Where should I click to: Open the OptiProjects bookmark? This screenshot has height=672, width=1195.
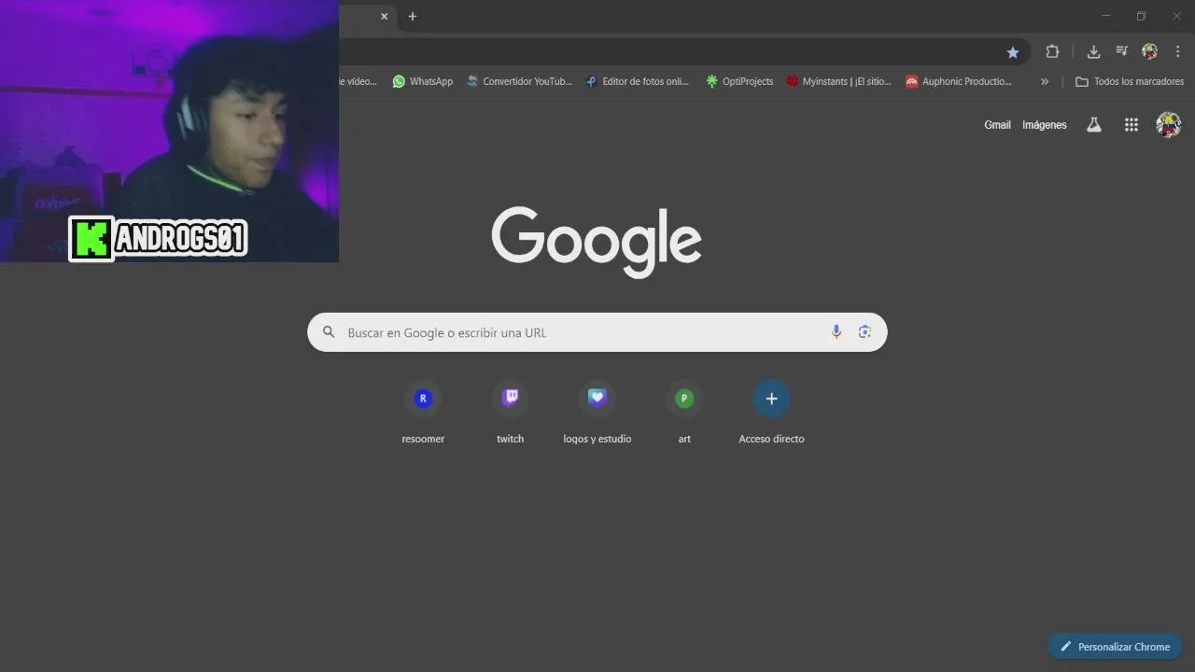pyautogui.click(x=739, y=81)
